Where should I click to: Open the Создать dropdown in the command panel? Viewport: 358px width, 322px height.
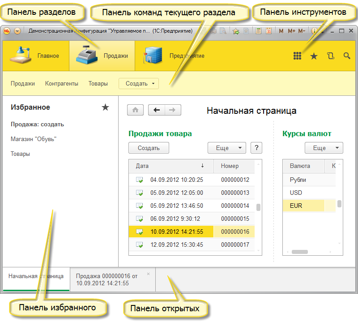point(138,83)
